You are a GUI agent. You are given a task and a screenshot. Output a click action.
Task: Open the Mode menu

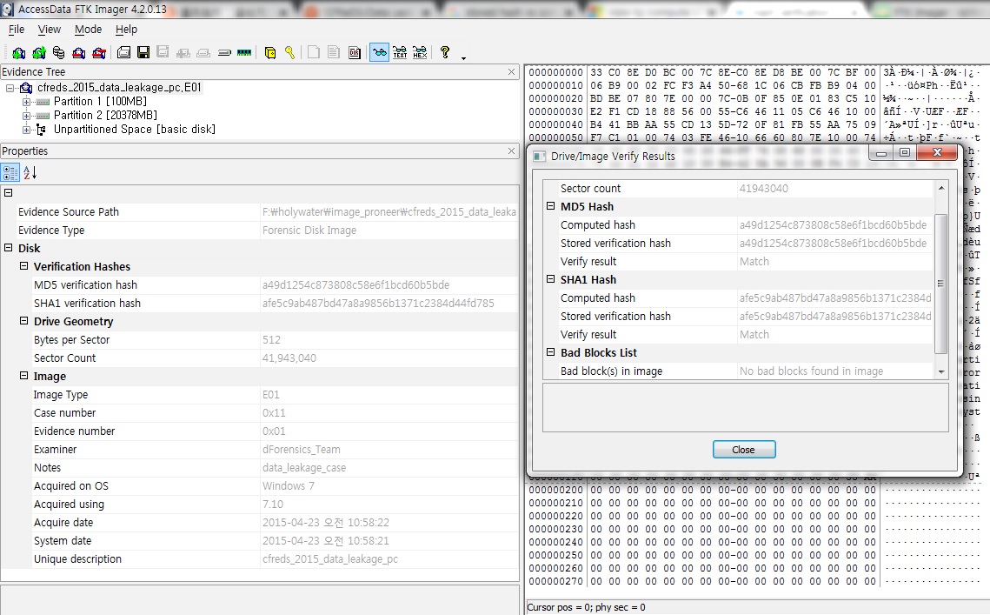coord(88,29)
